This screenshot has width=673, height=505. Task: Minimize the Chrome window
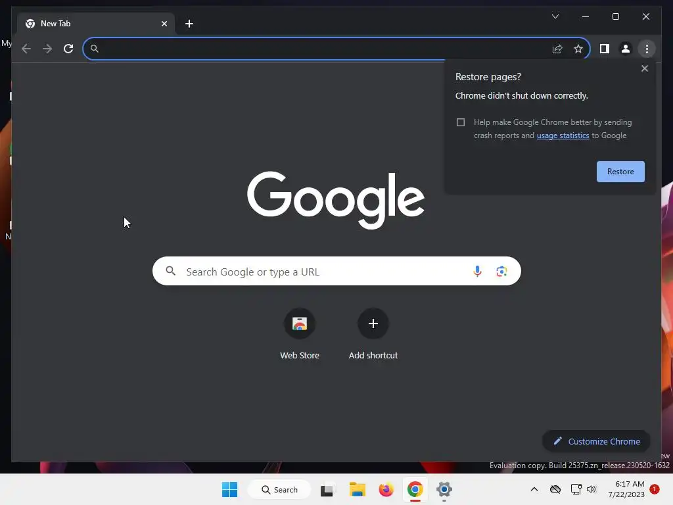585,16
